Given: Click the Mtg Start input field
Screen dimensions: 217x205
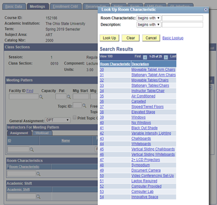Looking at the screenshot, I should 81,96.
